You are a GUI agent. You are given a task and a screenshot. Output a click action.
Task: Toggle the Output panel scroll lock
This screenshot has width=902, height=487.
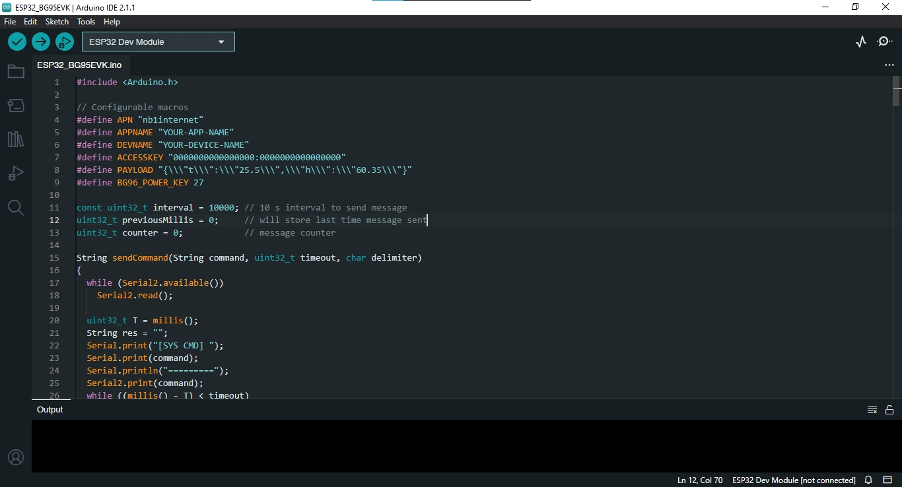(889, 410)
